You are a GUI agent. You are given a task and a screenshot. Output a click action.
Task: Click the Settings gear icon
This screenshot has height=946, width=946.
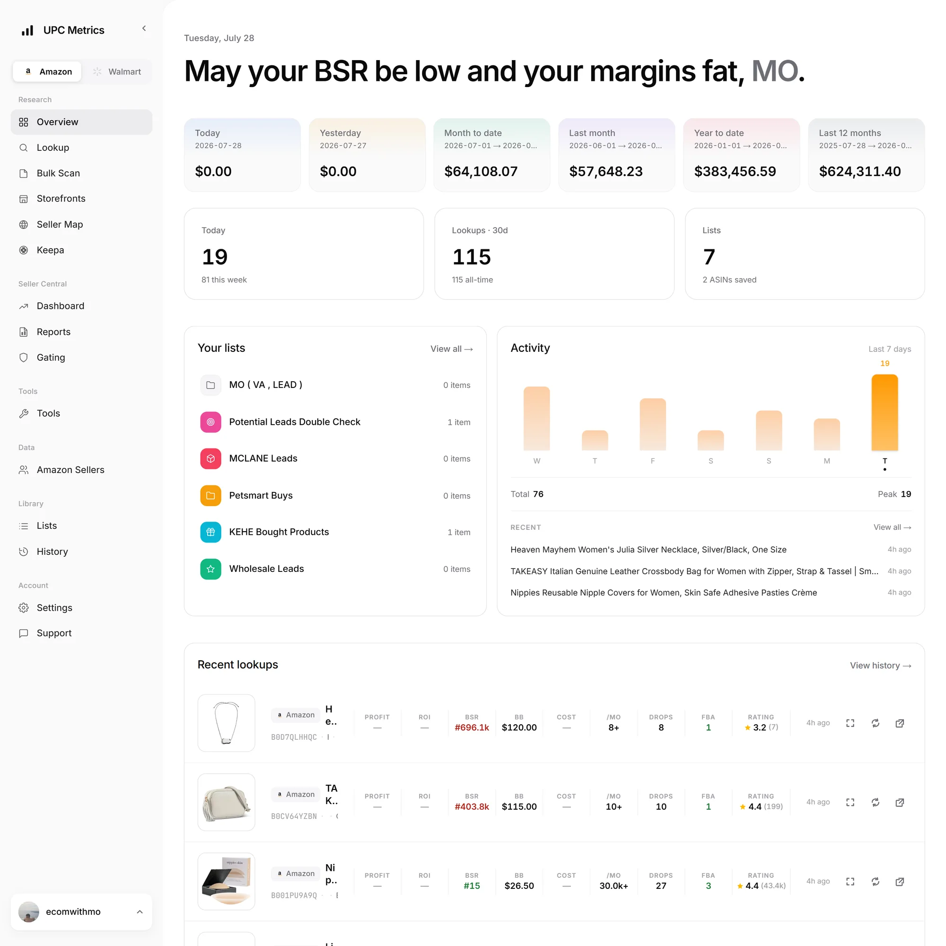[24, 608]
